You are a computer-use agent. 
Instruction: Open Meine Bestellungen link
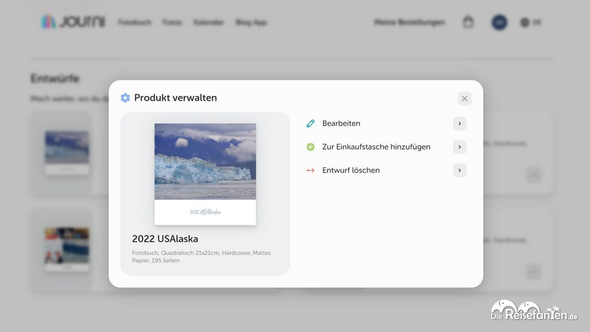click(x=409, y=22)
